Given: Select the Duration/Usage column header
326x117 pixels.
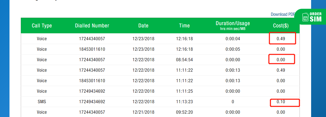Looking at the screenshot, I should pyautogui.click(x=233, y=25).
